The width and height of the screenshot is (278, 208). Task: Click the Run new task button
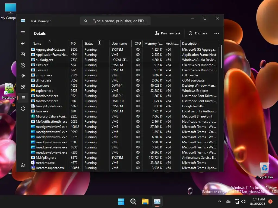(168, 33)
